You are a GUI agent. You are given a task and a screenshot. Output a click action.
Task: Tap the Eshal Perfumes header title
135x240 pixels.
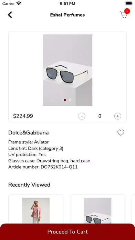coord(67,15)
